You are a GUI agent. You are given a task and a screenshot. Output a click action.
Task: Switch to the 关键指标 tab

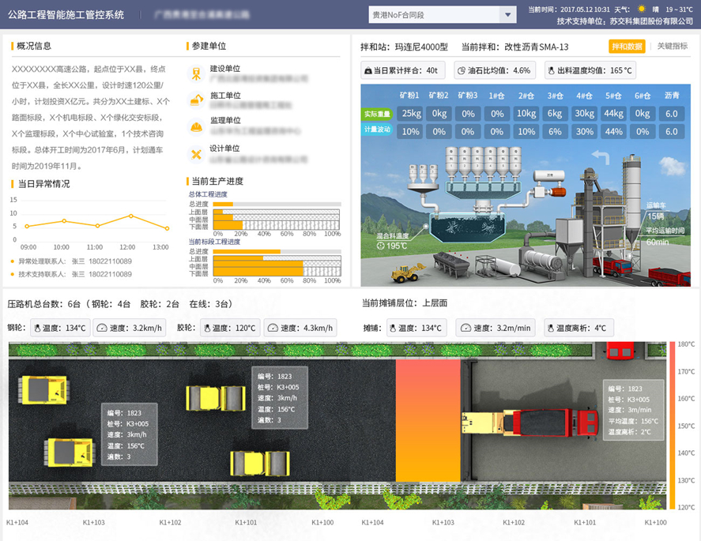(x=672, y=47)
